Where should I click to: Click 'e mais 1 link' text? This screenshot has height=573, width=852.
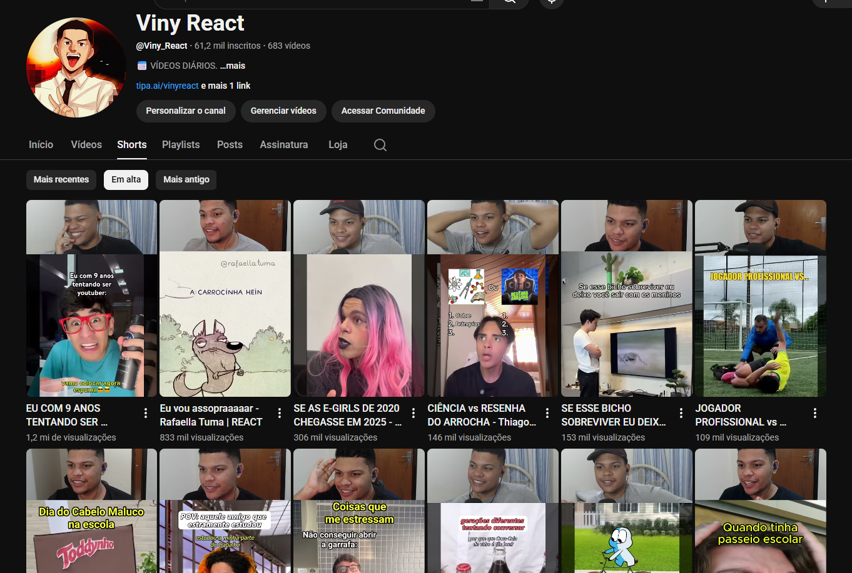226,86
